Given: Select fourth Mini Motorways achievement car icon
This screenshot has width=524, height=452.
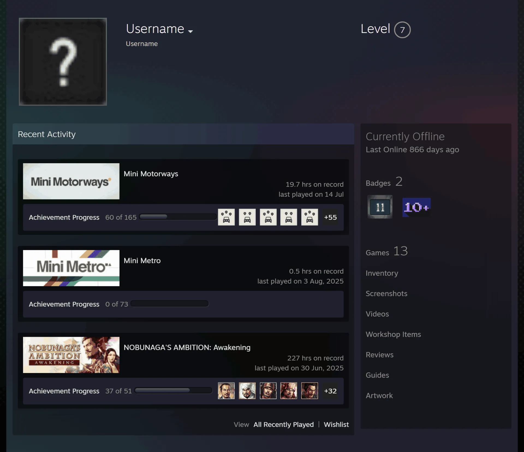Looking at the screenshot, I should [289, 217].
